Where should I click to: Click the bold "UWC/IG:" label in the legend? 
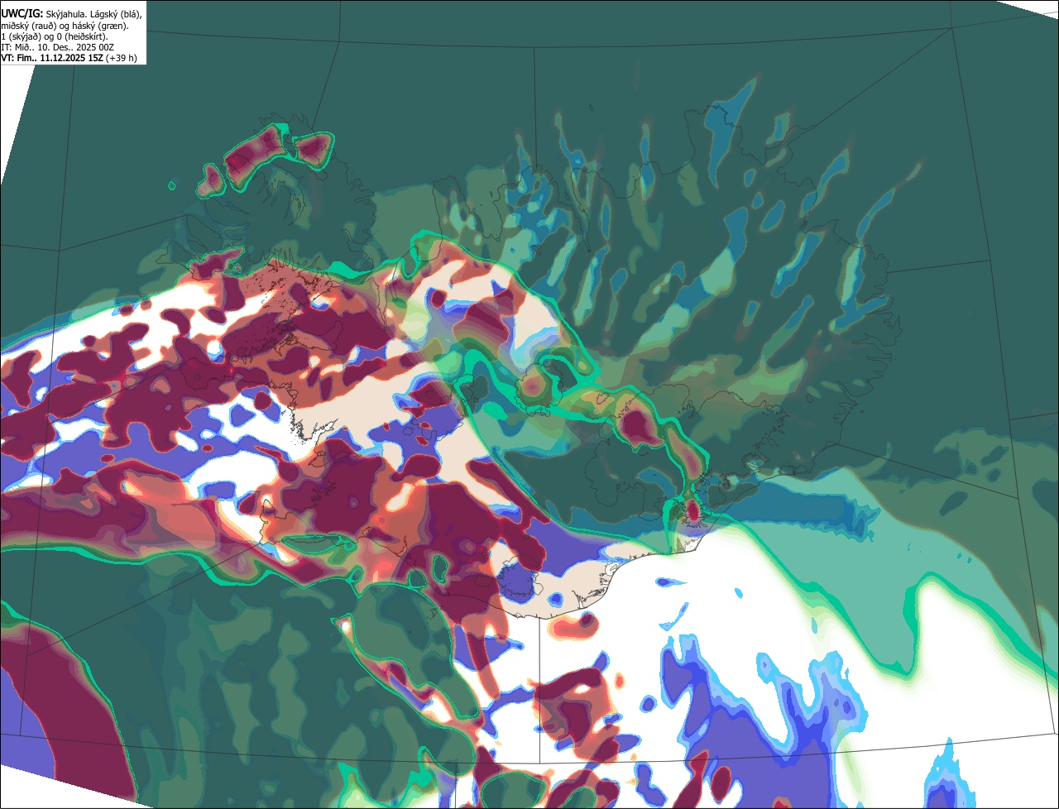coord(22,14)
